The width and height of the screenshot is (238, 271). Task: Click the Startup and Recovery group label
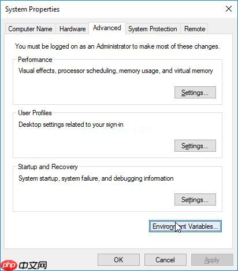pyautogui.click(x=48, y=167)
